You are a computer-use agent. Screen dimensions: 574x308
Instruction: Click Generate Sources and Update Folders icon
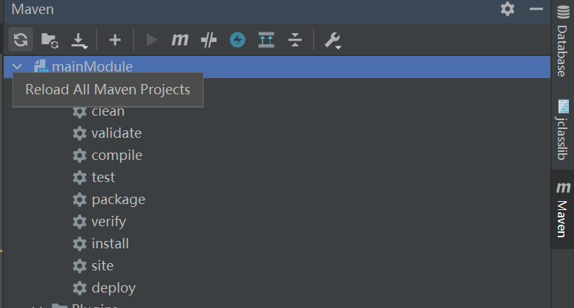(49, 40)
